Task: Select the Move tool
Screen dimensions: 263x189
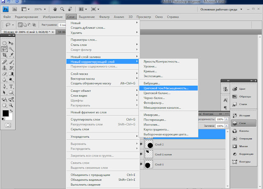Action: click(11, 43)
